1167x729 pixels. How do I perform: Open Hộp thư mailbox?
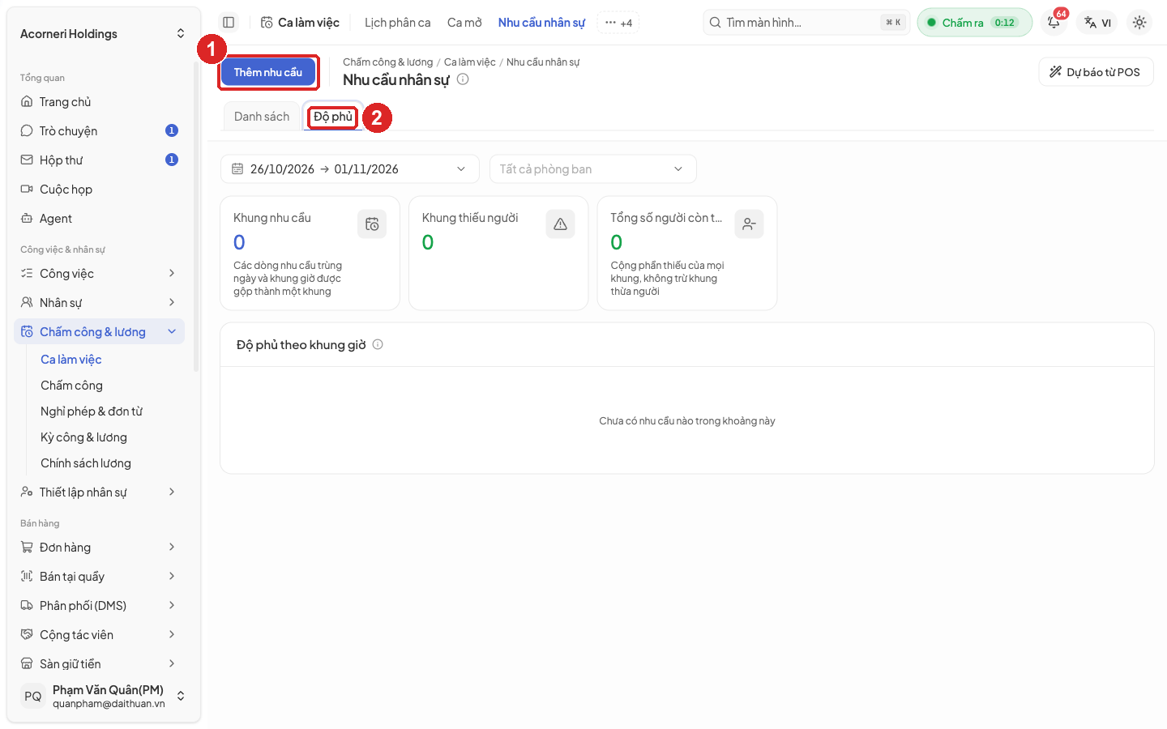pyautogui.click(x=99, y=160)
